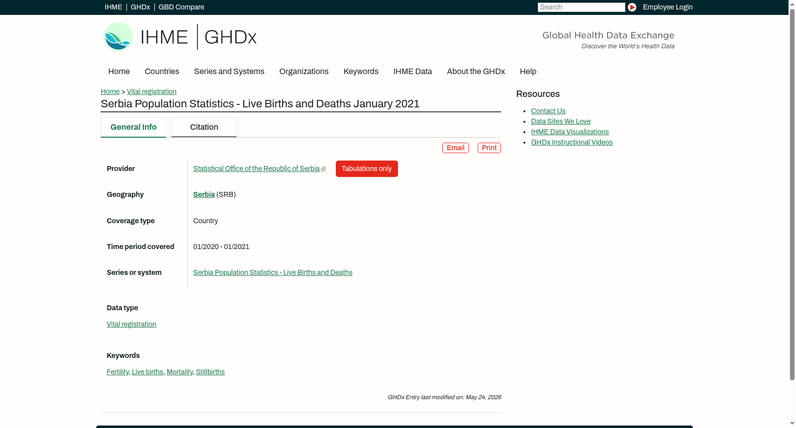The height and width of the screenshot is (428, 796).
Task: Click the Stillbirths keyword link
Action: click(210, 372)
